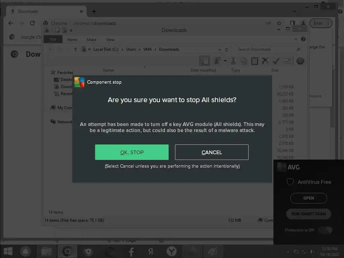Click the AVG logo in Component stop dialog
This screenshot has width=344, height=258.
coord(79,82)
